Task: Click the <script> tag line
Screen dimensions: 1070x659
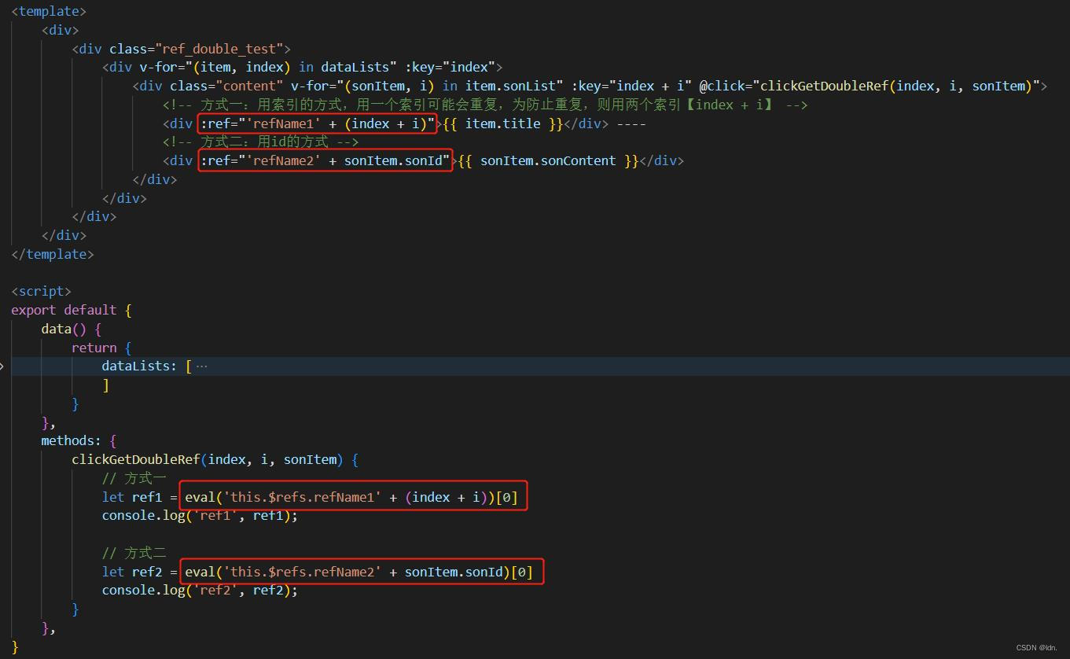Action: [x=41, y=291]
